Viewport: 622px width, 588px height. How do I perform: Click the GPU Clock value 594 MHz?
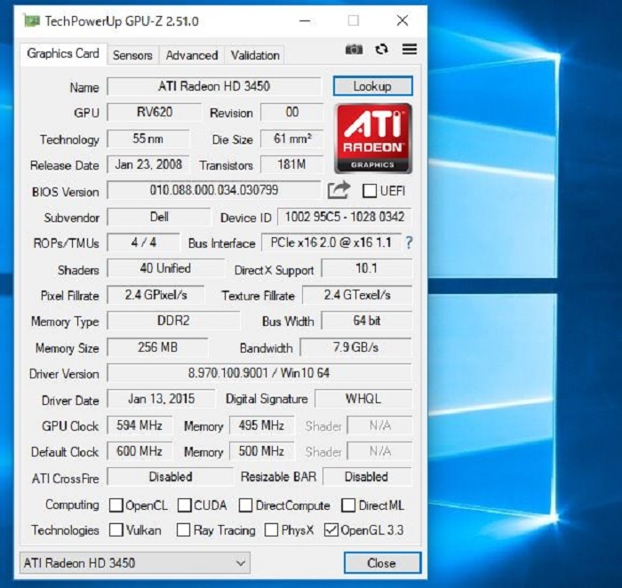click(140, 425)
